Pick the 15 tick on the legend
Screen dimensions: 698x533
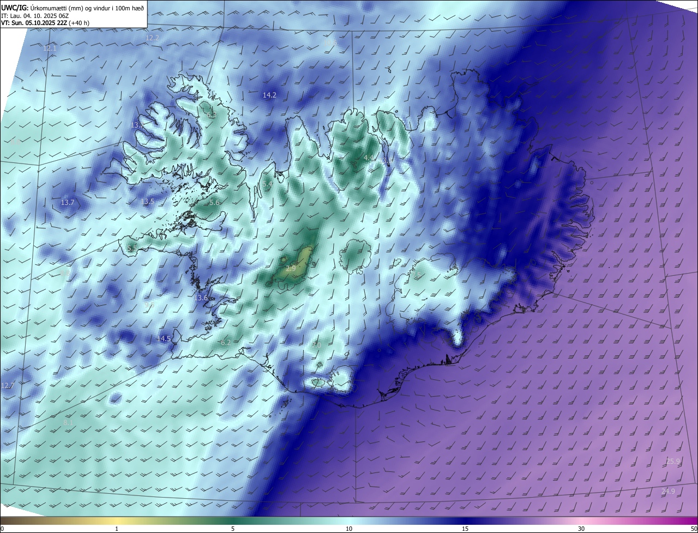pyautogui.click(x=465, y=529)
